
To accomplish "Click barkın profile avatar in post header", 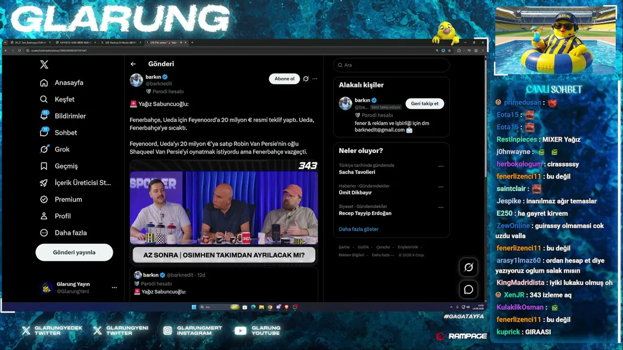I will pyautogui.click(x=136, y=80).
